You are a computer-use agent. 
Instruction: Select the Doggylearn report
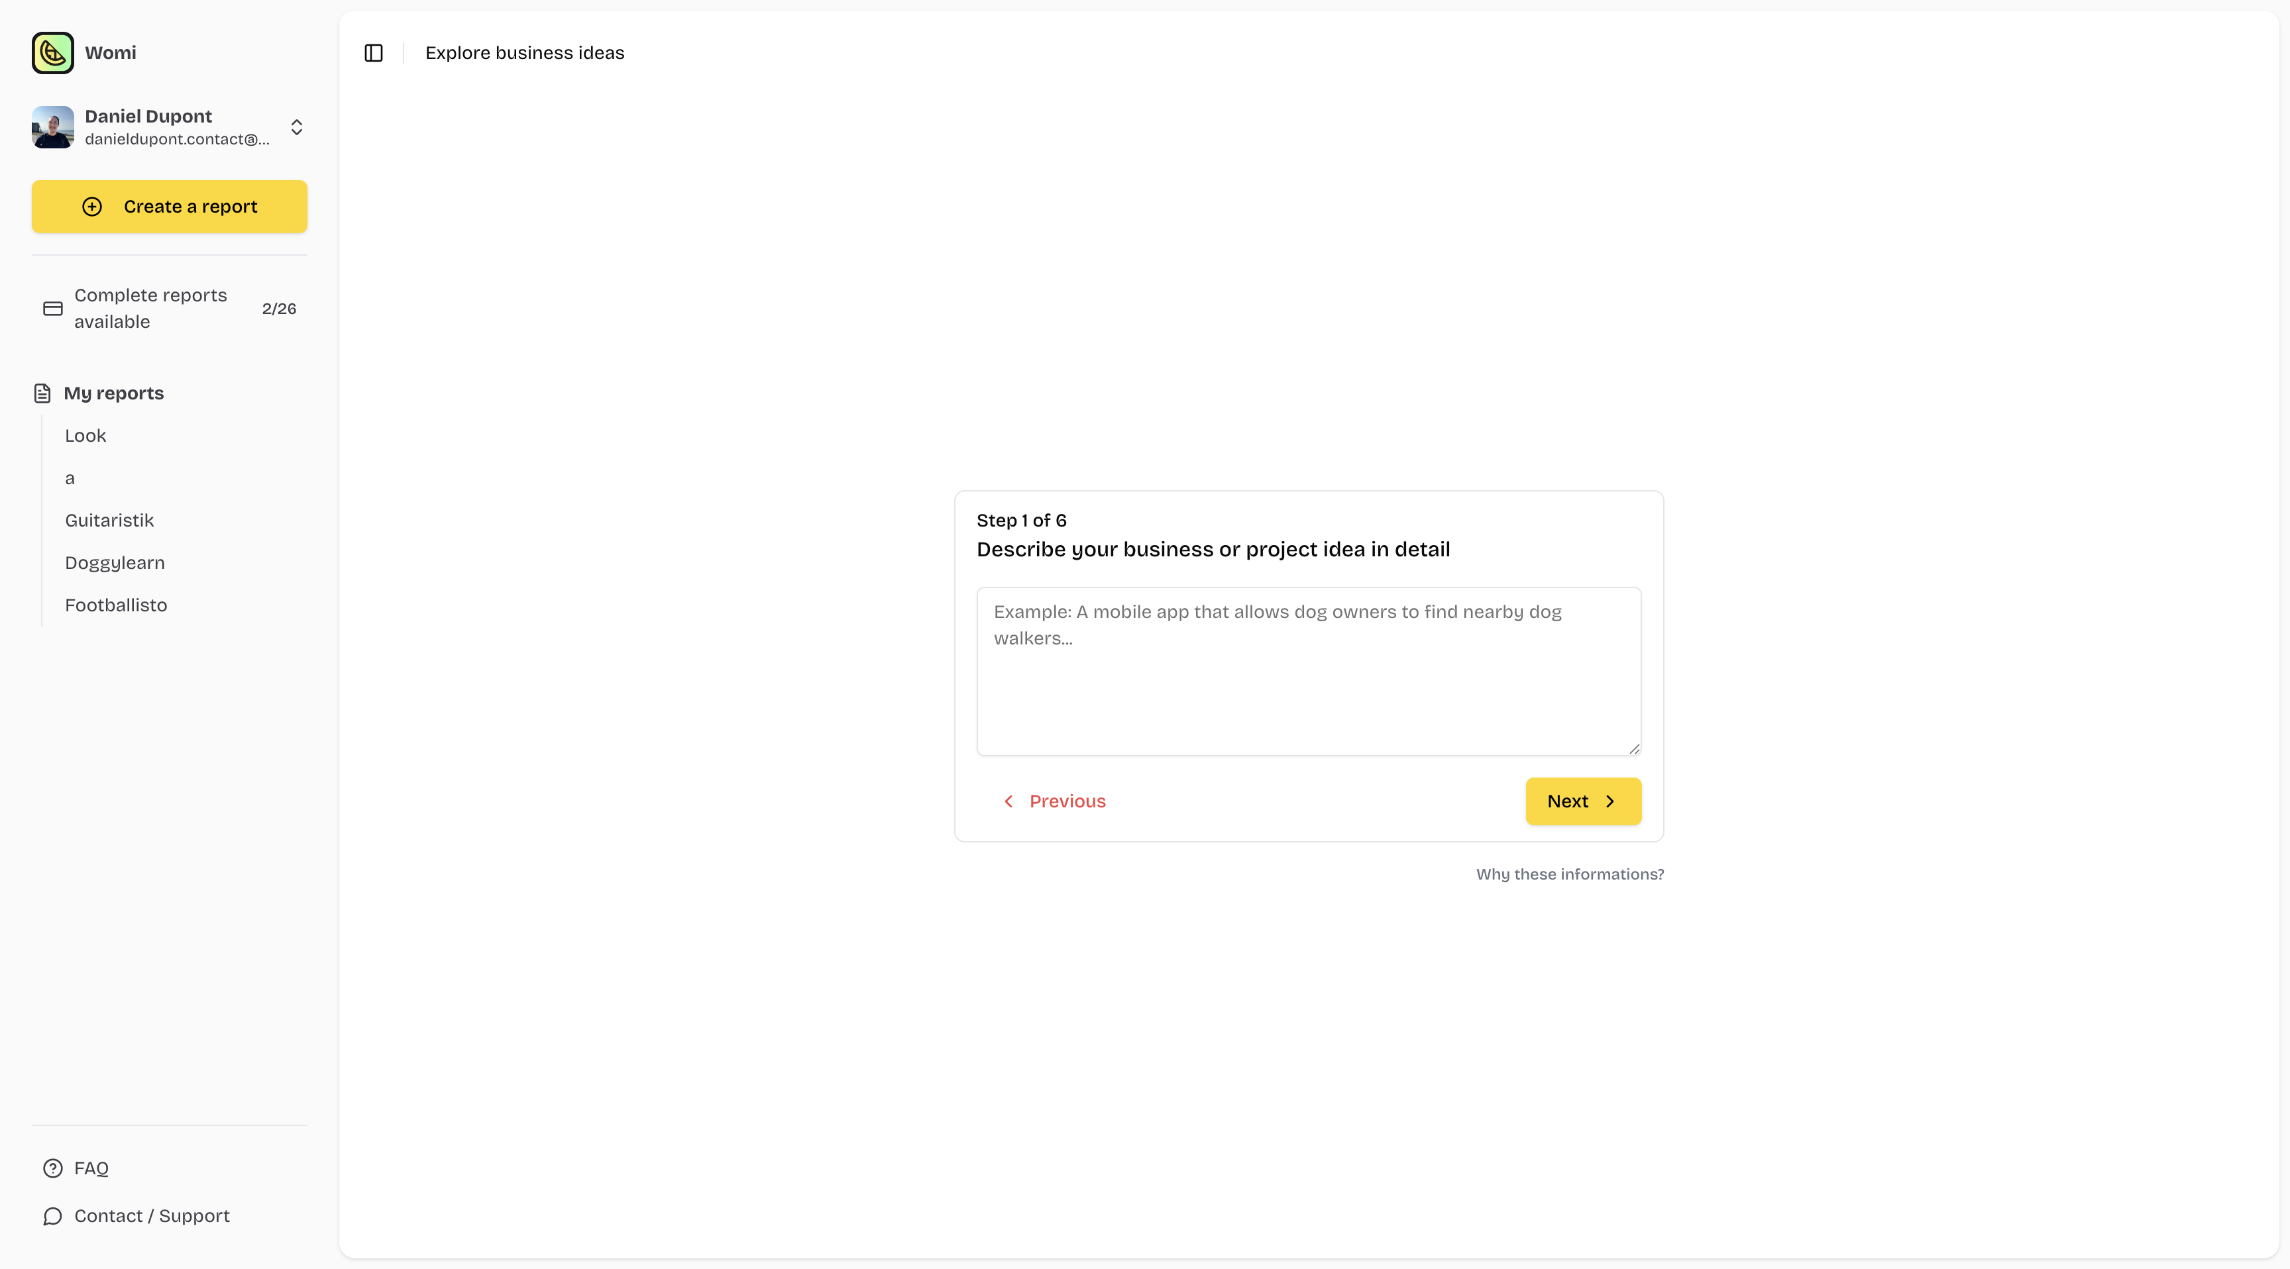coord(115,562)
